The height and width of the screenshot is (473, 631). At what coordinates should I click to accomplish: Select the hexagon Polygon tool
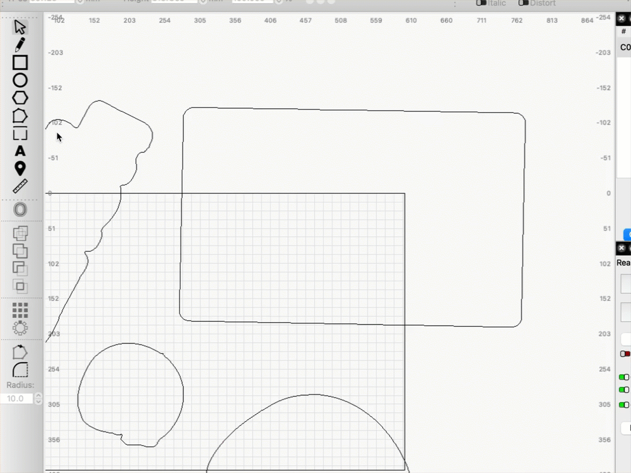20,98
